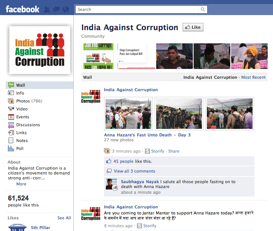The height and width of the screenshot is (231, 273).
Task: Click the Events calendar icon
Action: (11, 117)
